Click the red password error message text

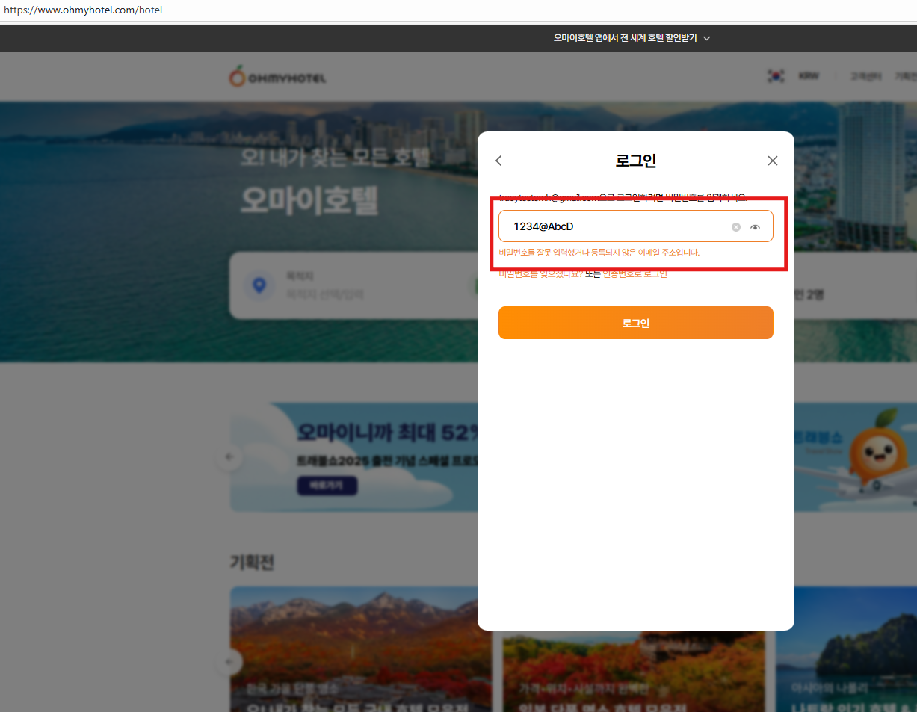599,253
